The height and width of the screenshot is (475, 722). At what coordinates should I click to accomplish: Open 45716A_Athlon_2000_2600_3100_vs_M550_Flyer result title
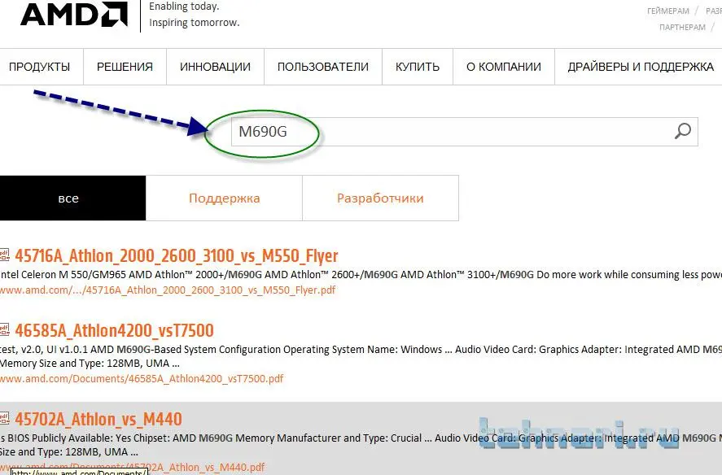pos(177,255)
